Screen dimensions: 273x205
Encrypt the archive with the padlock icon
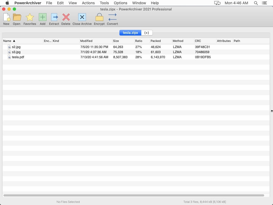[x=99, y=17]
